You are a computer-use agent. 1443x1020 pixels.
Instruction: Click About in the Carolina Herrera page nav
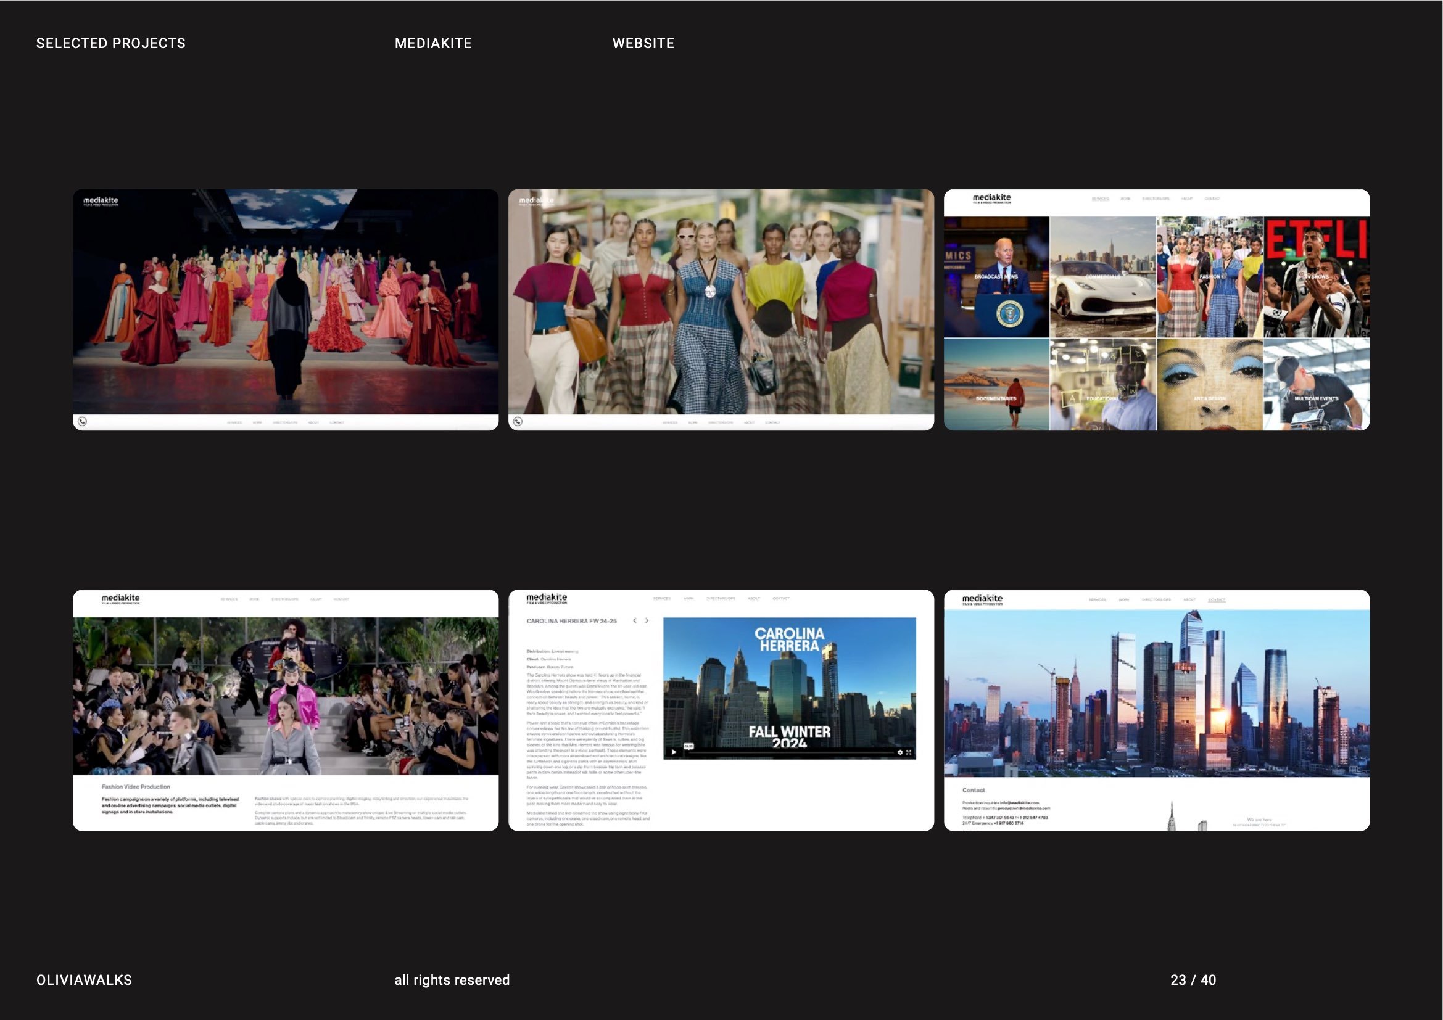coord(753,599)
